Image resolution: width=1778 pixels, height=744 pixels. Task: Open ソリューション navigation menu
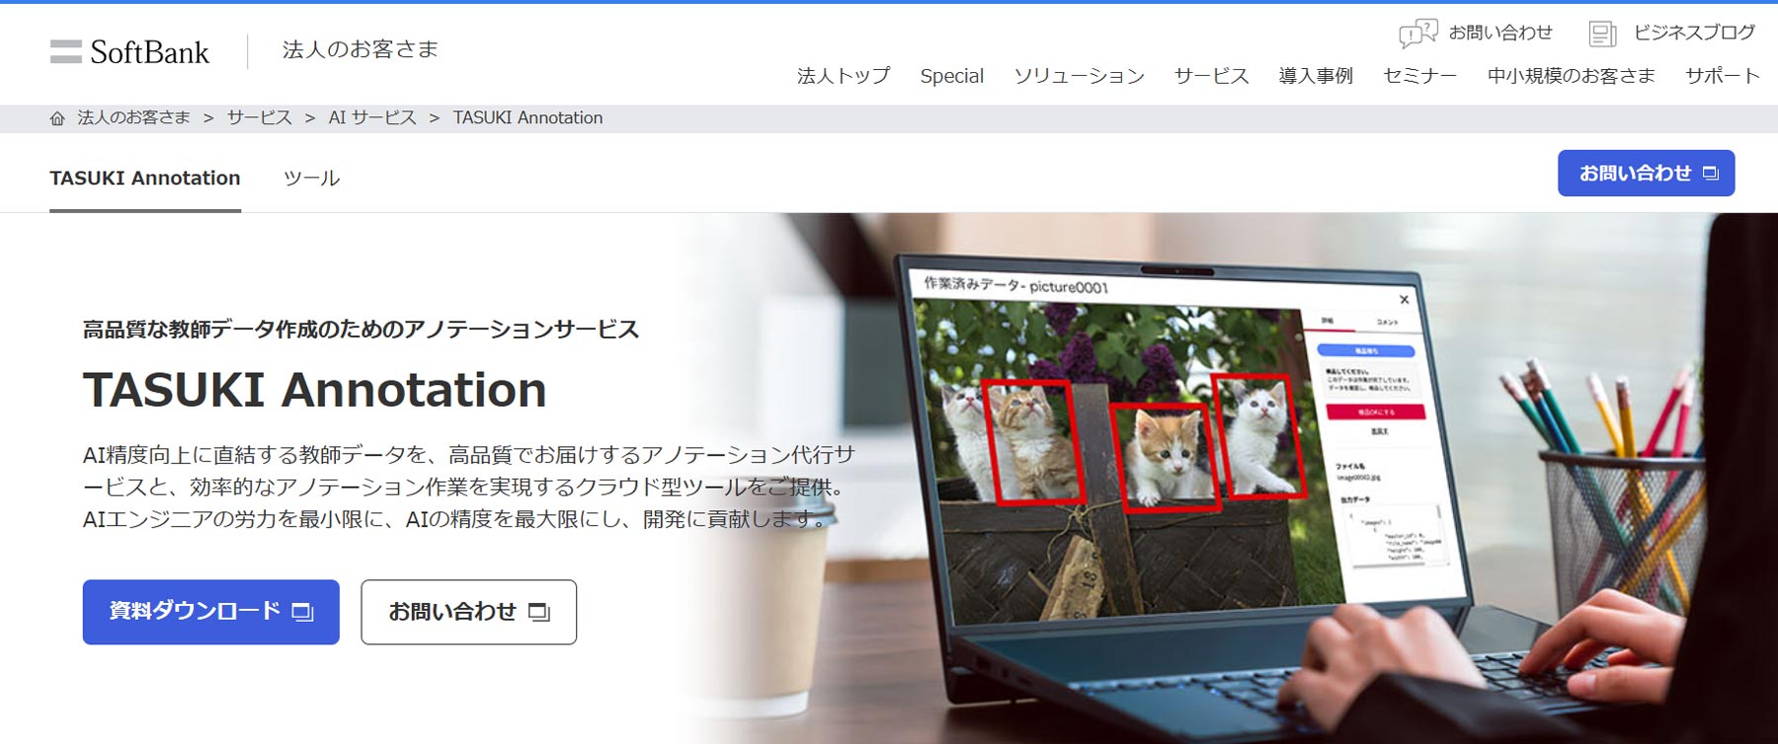pos(1079,76)
